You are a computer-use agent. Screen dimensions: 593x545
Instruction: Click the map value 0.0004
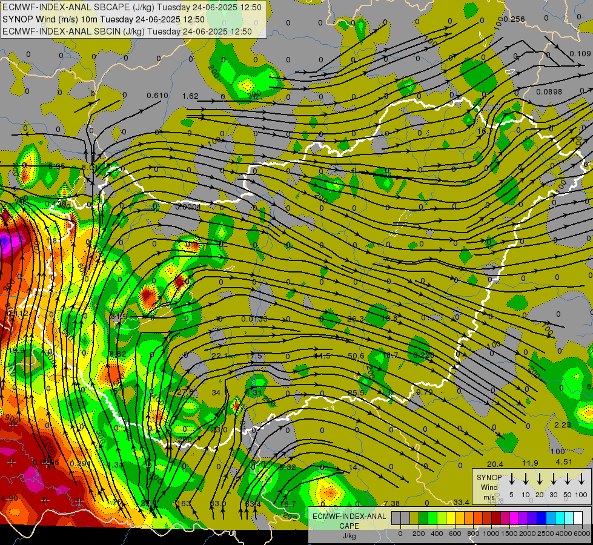[x=188, y=206]
